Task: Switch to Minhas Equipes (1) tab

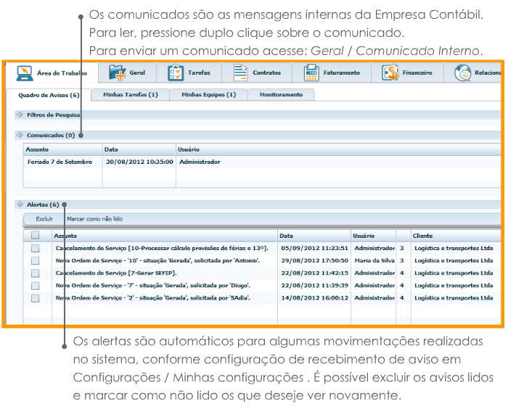Action: click(209, 94)
